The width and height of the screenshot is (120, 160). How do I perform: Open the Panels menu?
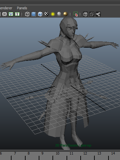(22, 8)
